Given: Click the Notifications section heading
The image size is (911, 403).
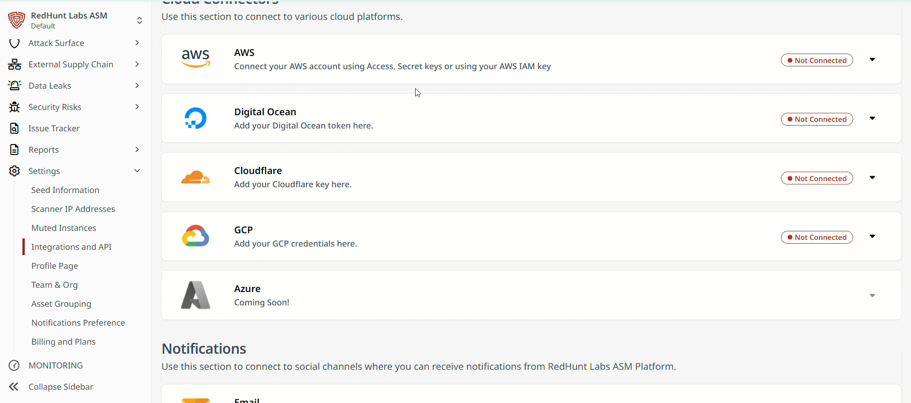Looking at the screenshot, I should pyautogui.click(x=204, y=348).
